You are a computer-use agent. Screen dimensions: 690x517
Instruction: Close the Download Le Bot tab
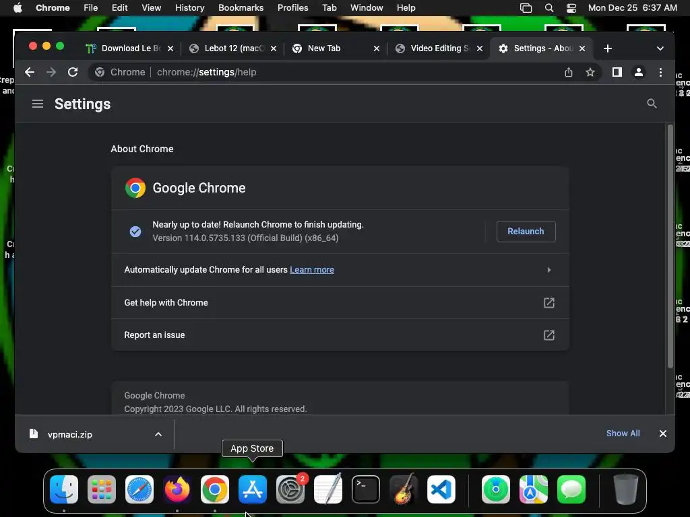click(x=170, y=48)
